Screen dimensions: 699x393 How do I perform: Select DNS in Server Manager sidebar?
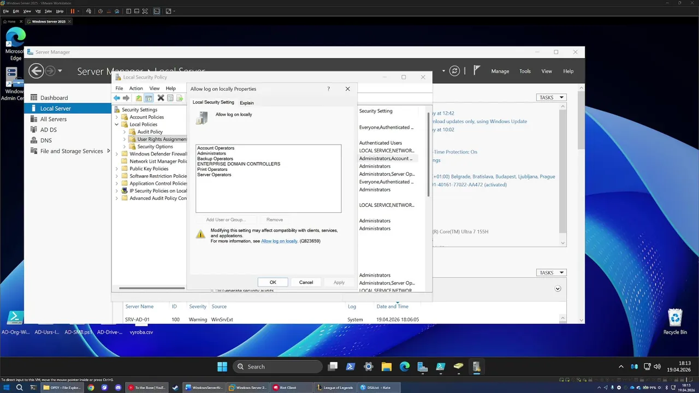pos(46,140)
